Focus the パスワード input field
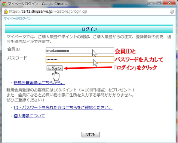Viewport: 178px width, 143px height. (80, 59)
